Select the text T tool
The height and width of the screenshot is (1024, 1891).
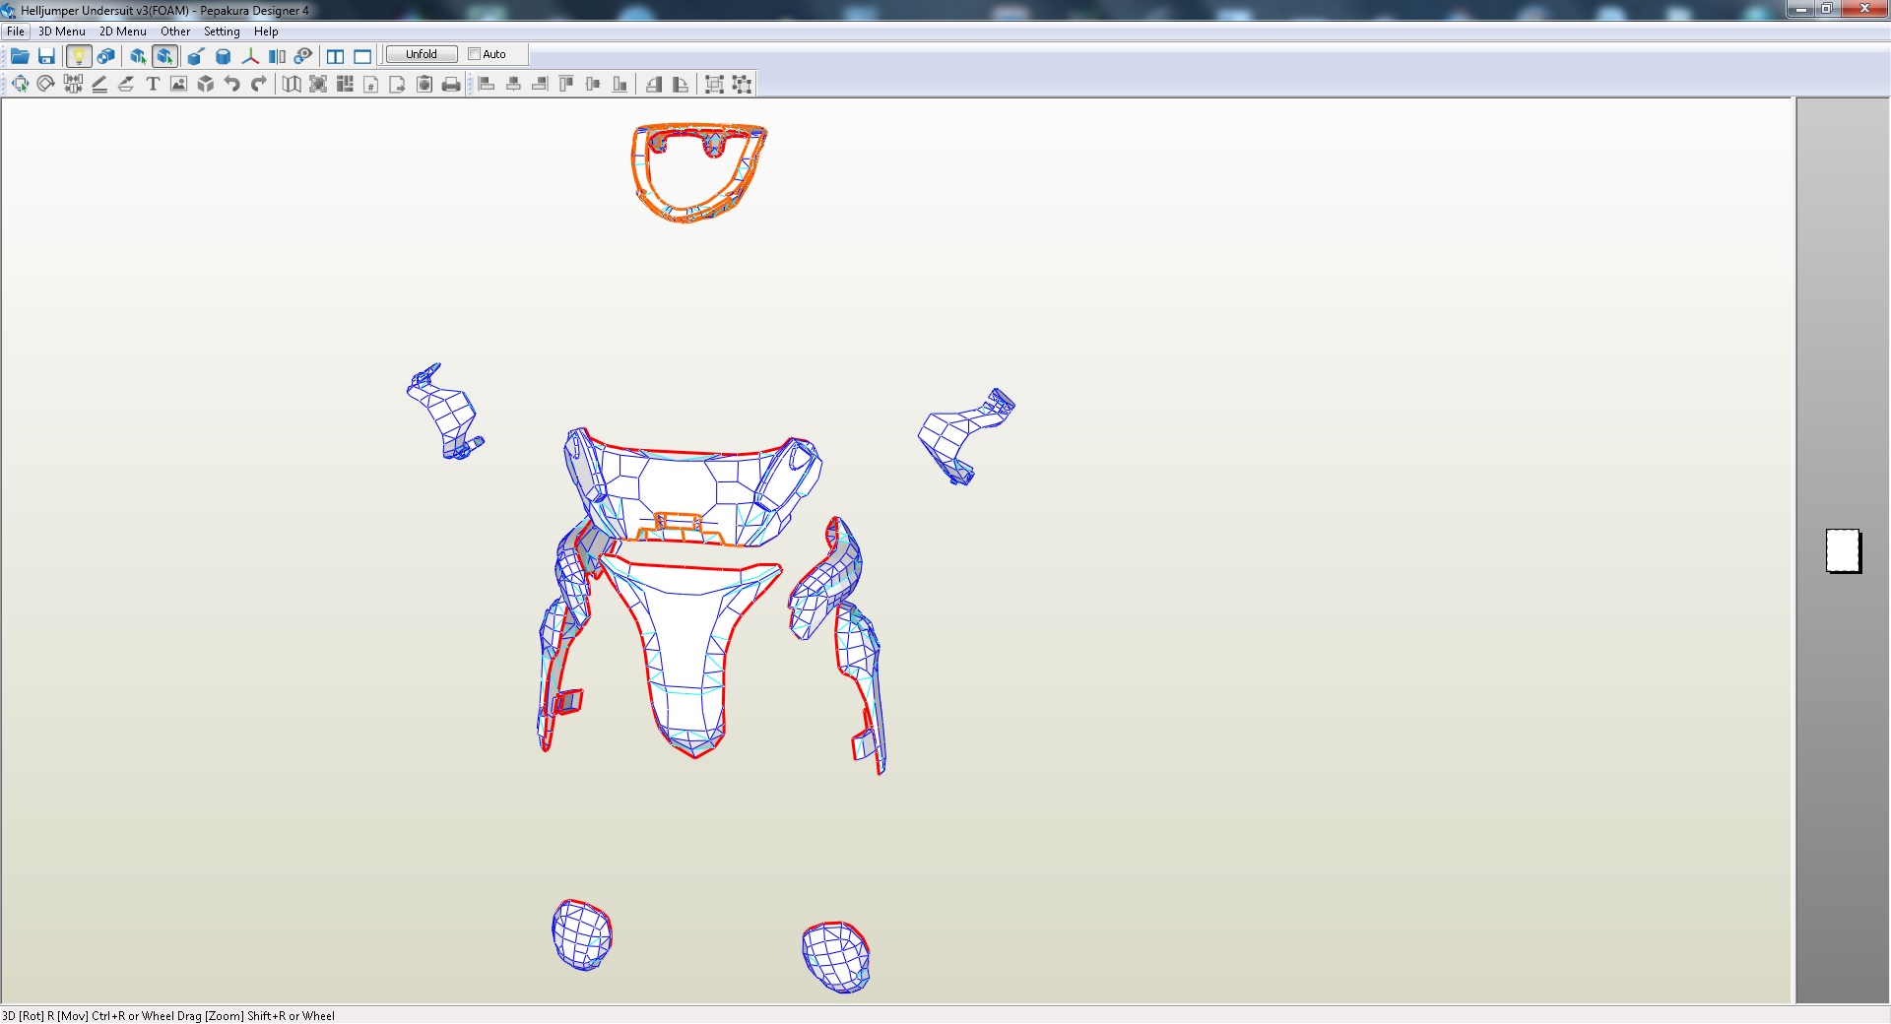(x=153, y=84)
